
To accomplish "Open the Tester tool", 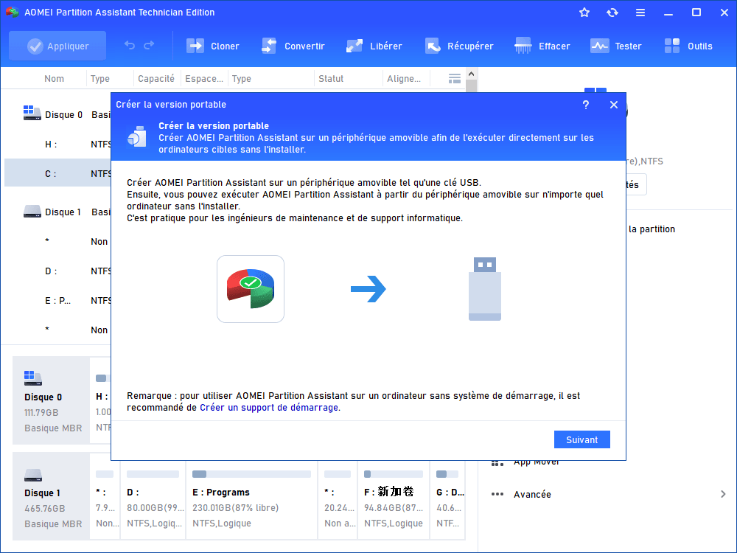I will pos(615,46).
